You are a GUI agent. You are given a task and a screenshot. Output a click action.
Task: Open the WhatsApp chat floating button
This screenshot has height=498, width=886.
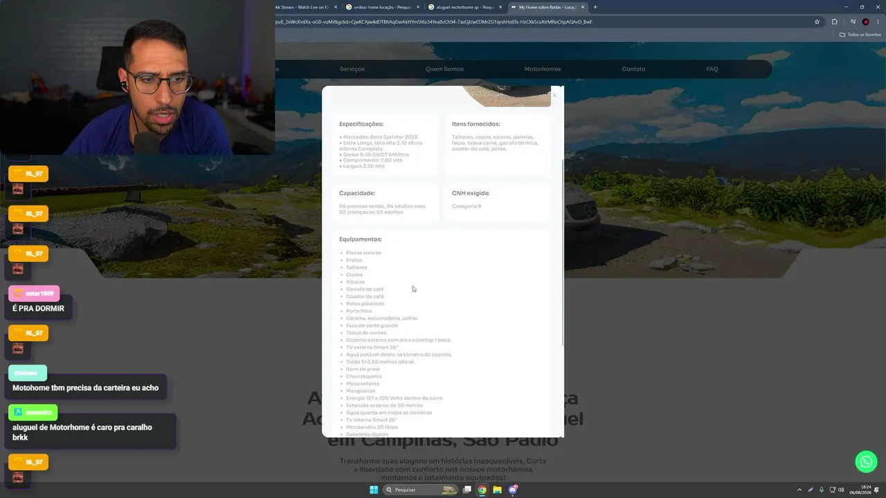tap(866, 461)
